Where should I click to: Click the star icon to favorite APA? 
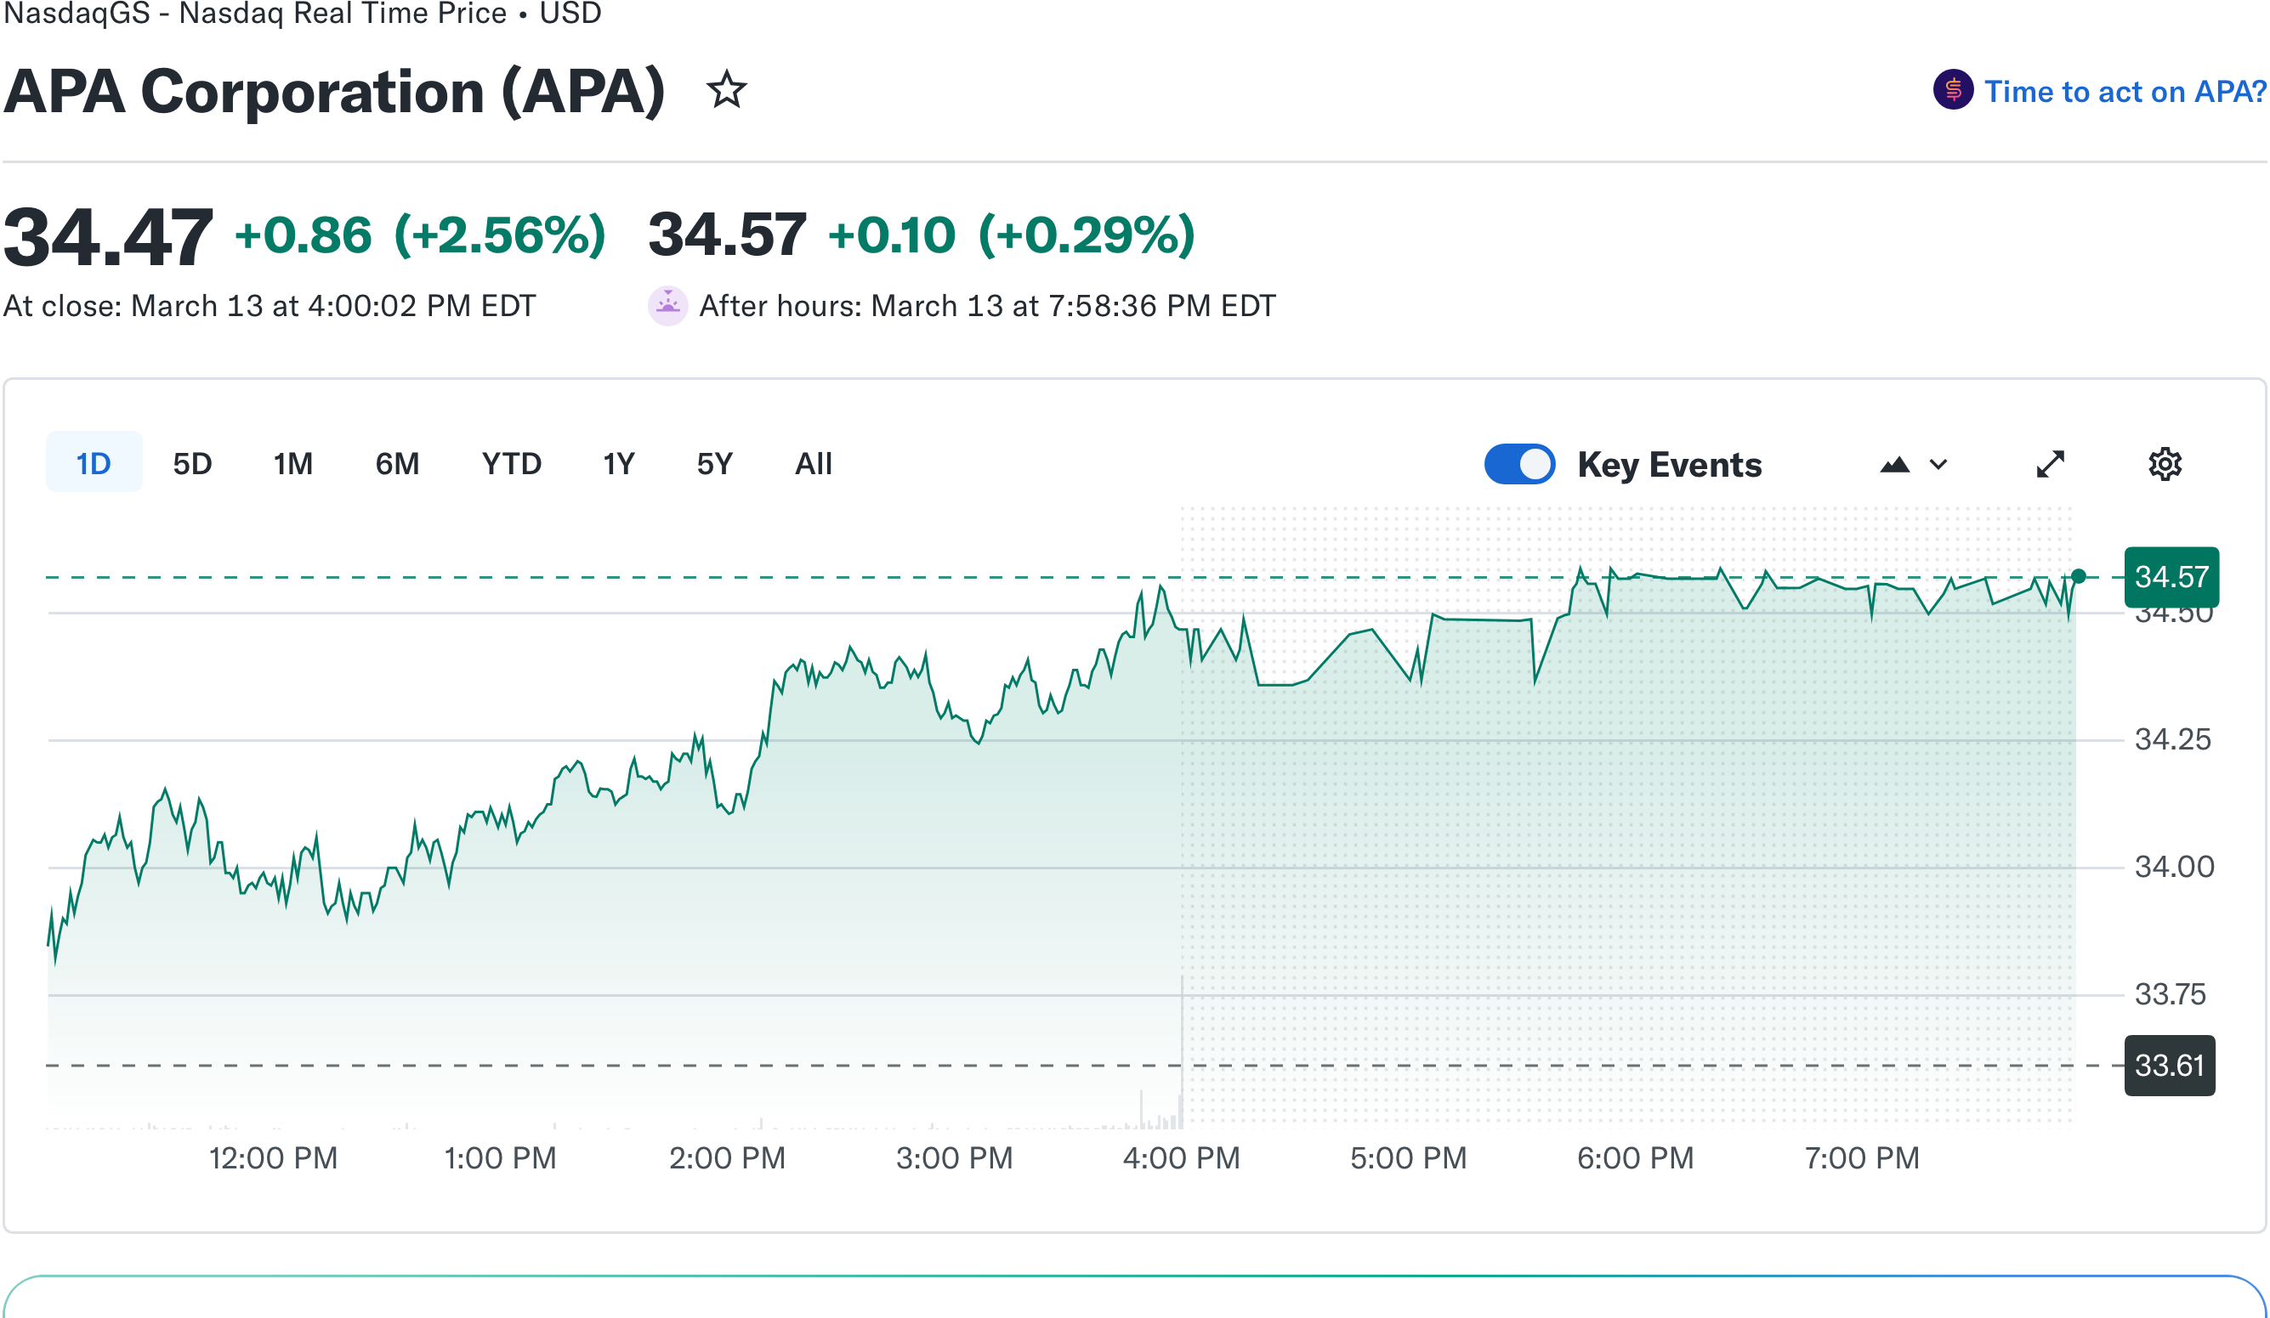726,91
